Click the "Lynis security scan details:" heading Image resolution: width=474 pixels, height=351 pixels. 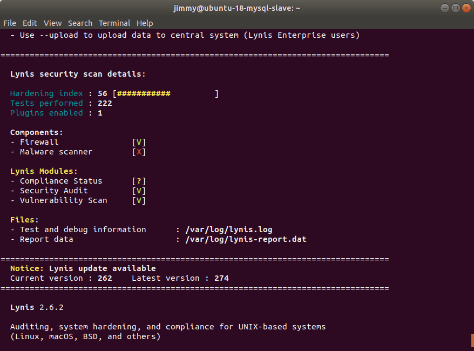pyautogui.click(x=78, y=74)
